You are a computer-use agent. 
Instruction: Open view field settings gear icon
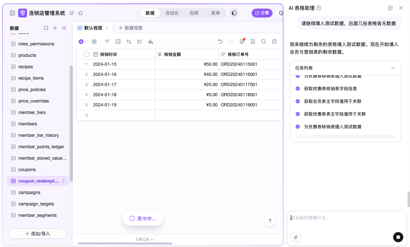[94, 42]
